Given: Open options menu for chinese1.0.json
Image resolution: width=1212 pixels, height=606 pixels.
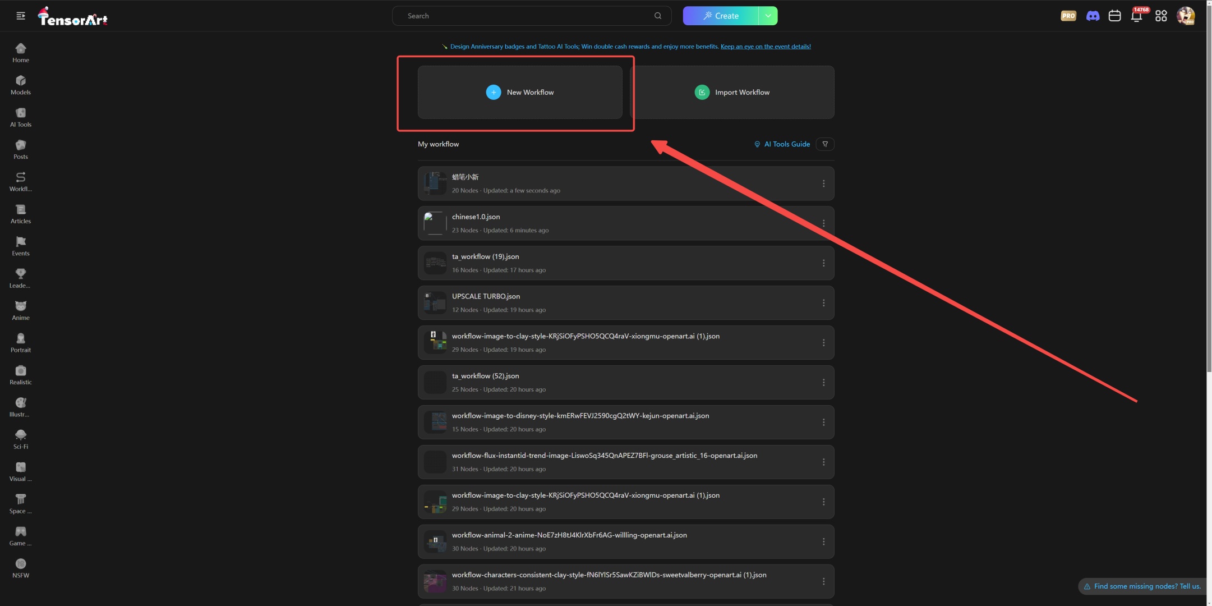Looking at the screenshot, I should tap(823, 223).
